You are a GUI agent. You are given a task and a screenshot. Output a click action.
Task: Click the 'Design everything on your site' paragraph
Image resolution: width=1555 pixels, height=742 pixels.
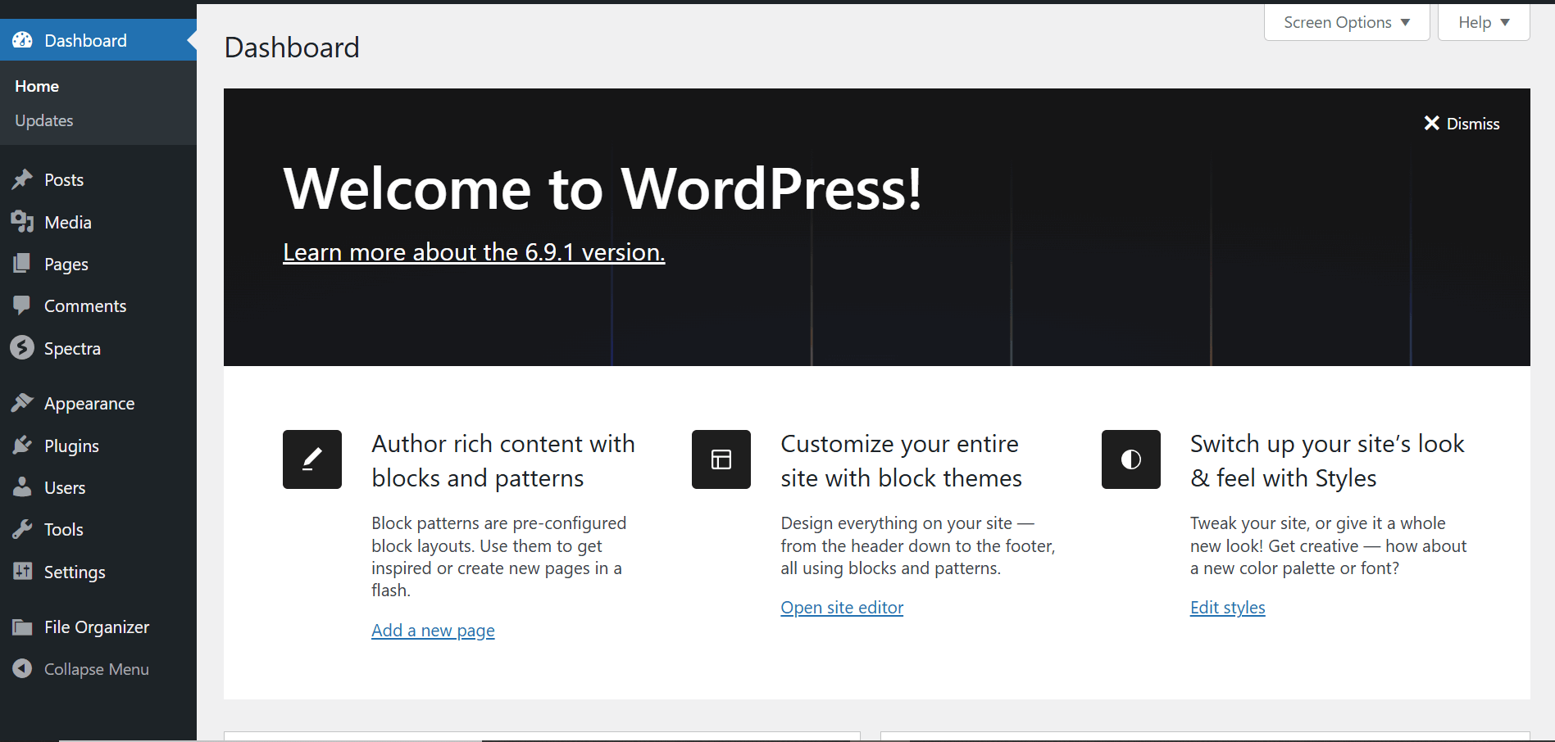[917, 545]
